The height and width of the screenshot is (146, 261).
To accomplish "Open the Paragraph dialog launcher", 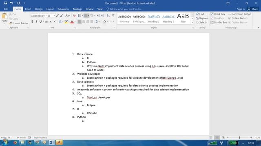I will [x=115, y=28].
